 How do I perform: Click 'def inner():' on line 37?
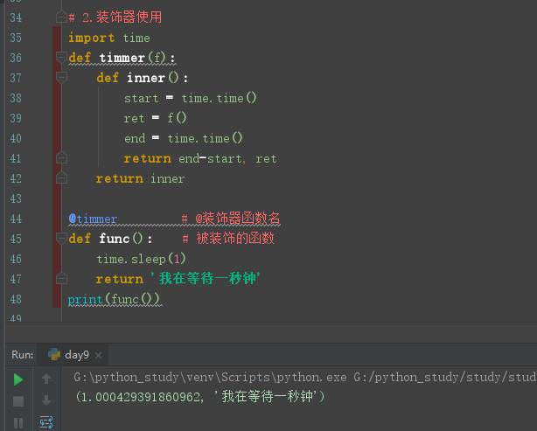click(143, 78)
